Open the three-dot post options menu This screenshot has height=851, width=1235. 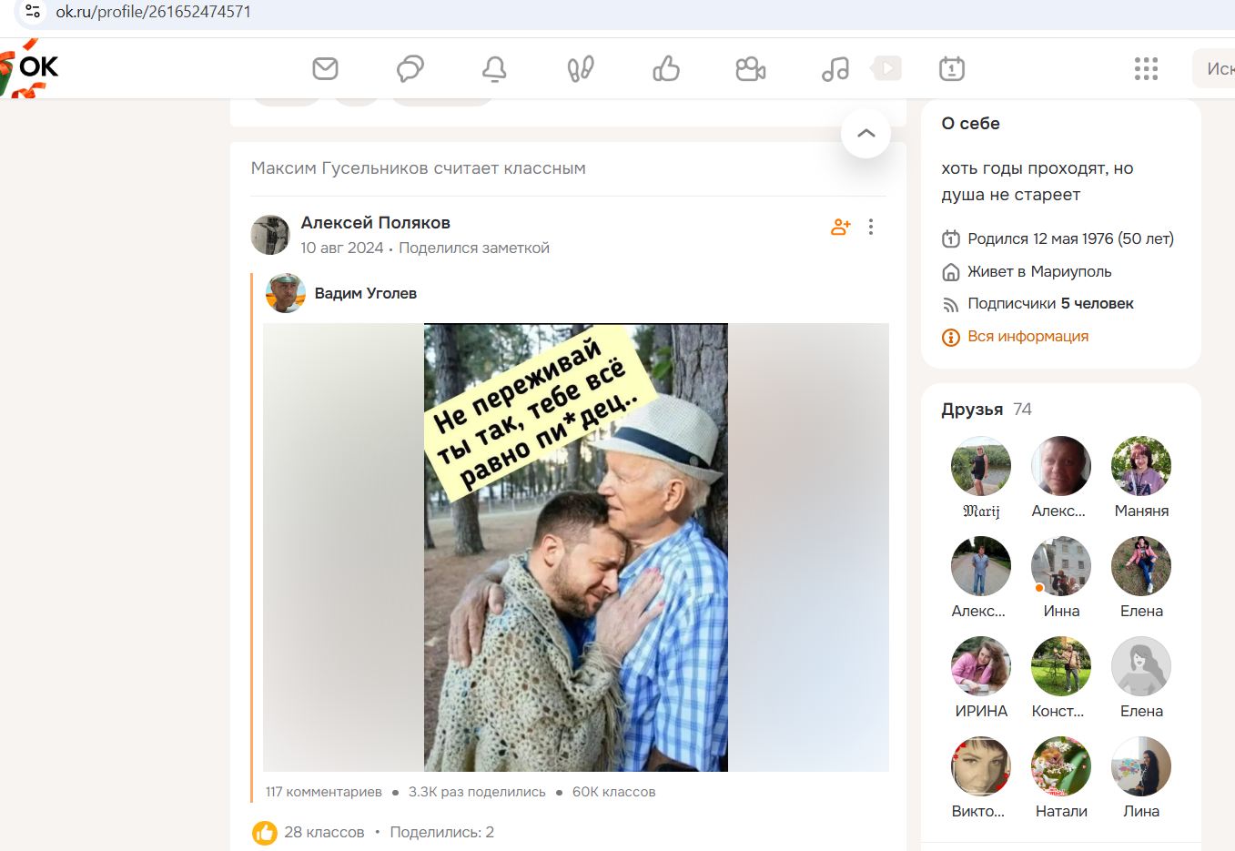tap(871, 227)
